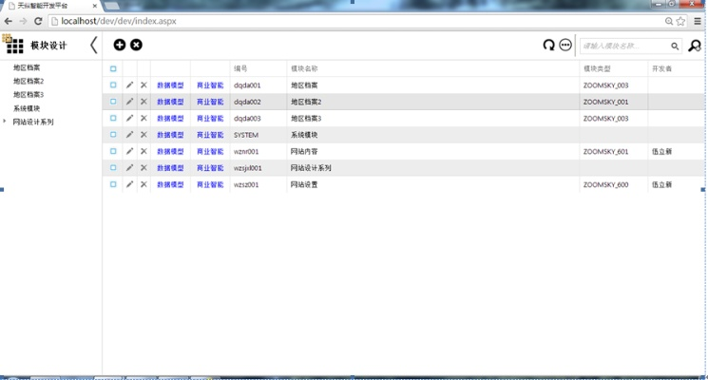Open 数据模型 link for dqda003

(x=170, y=118)
